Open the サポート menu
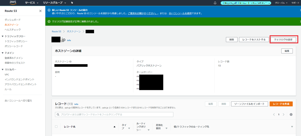The width and height of the screenshot is (301, 136). 296,3
